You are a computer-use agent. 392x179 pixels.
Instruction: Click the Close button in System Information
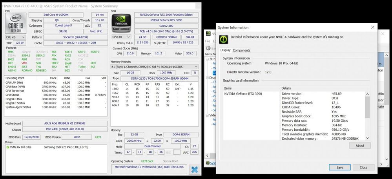click(363, 168)
